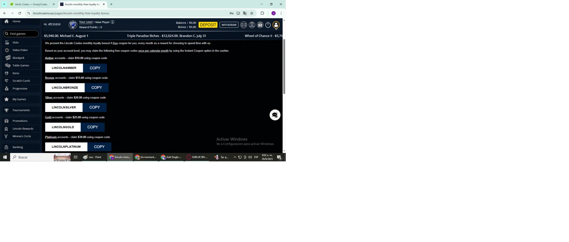Close the Verify Codes SimplyCodes tab
Screen dimensions: 569x242
(x=53, y=4)
